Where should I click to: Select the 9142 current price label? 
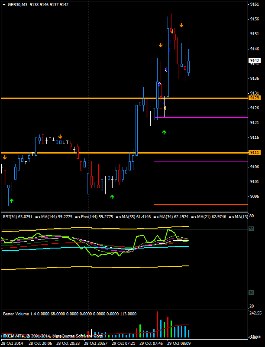pyautogui.click(x=255, y=61)
